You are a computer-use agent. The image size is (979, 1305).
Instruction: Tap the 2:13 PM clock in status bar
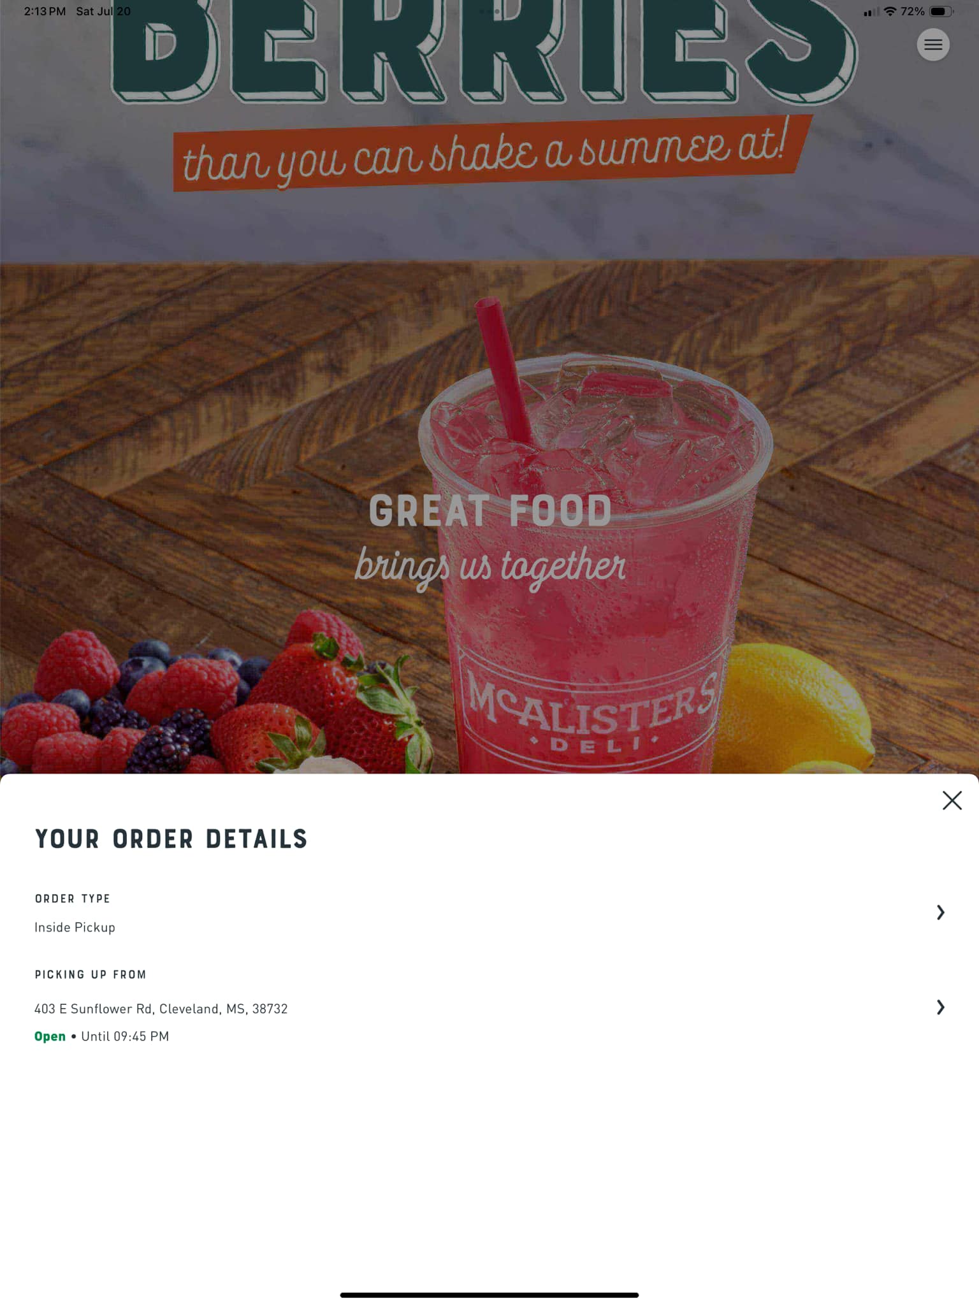pos(45,11)
